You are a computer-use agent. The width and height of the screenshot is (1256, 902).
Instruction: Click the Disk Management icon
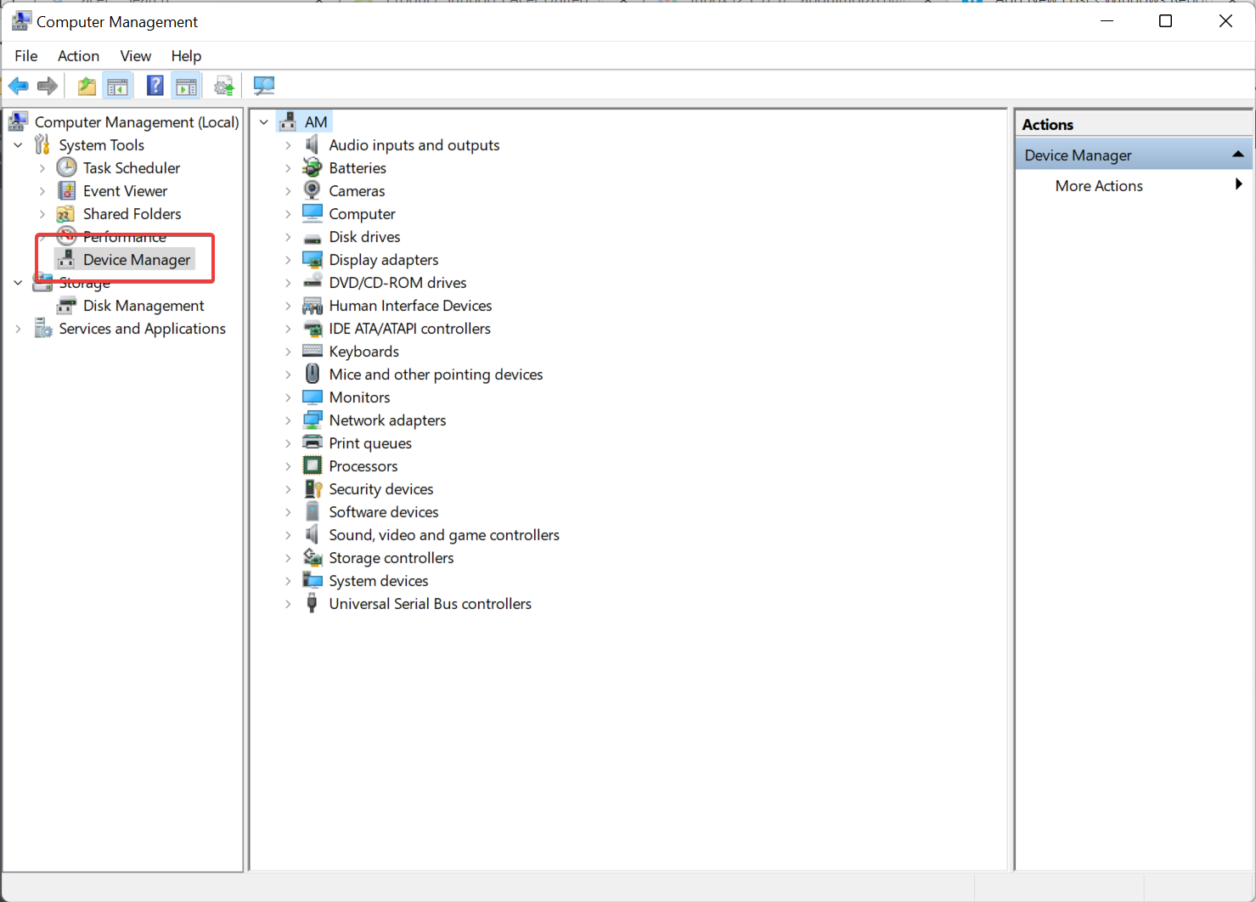[x=66, y=306]
